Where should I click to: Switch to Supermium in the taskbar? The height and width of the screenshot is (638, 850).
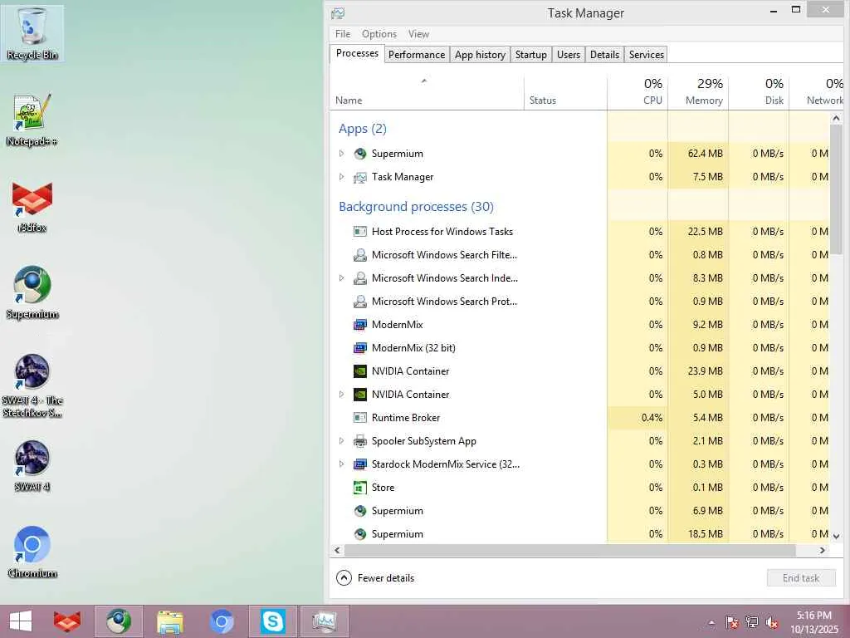coord(119,621)
